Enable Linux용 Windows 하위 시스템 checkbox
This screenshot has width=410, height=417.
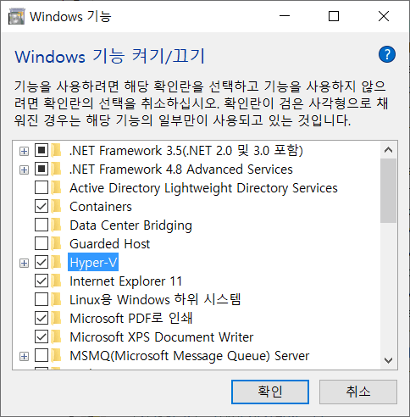pyautogui.click(x=42, y=299)
